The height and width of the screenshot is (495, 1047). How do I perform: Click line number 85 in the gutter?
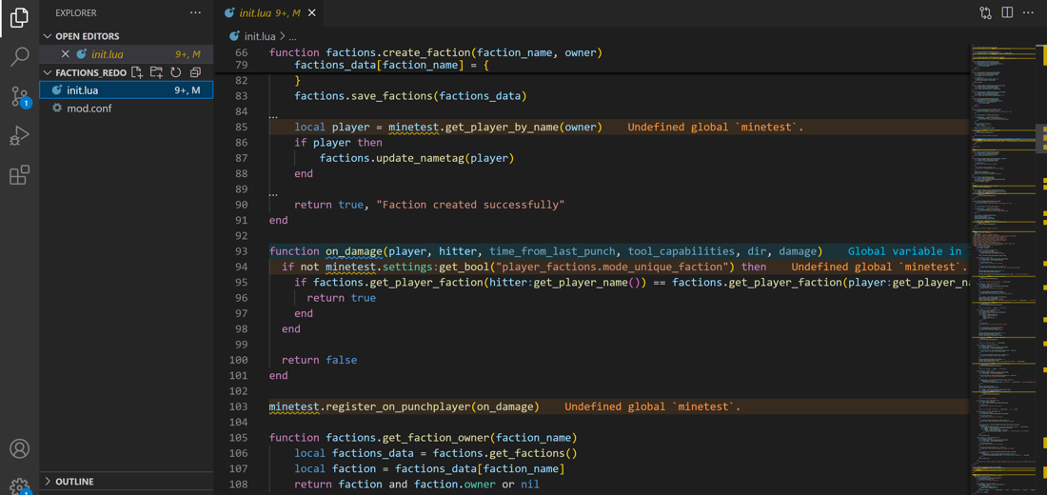pos(241,127)
